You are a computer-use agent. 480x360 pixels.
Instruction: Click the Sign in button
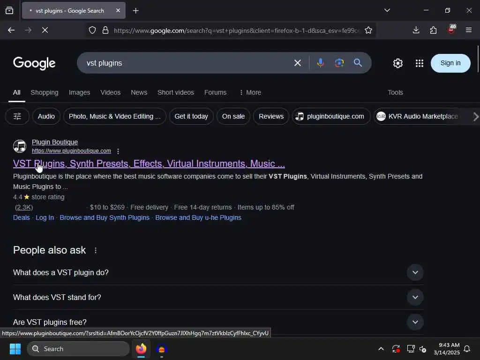450,63
